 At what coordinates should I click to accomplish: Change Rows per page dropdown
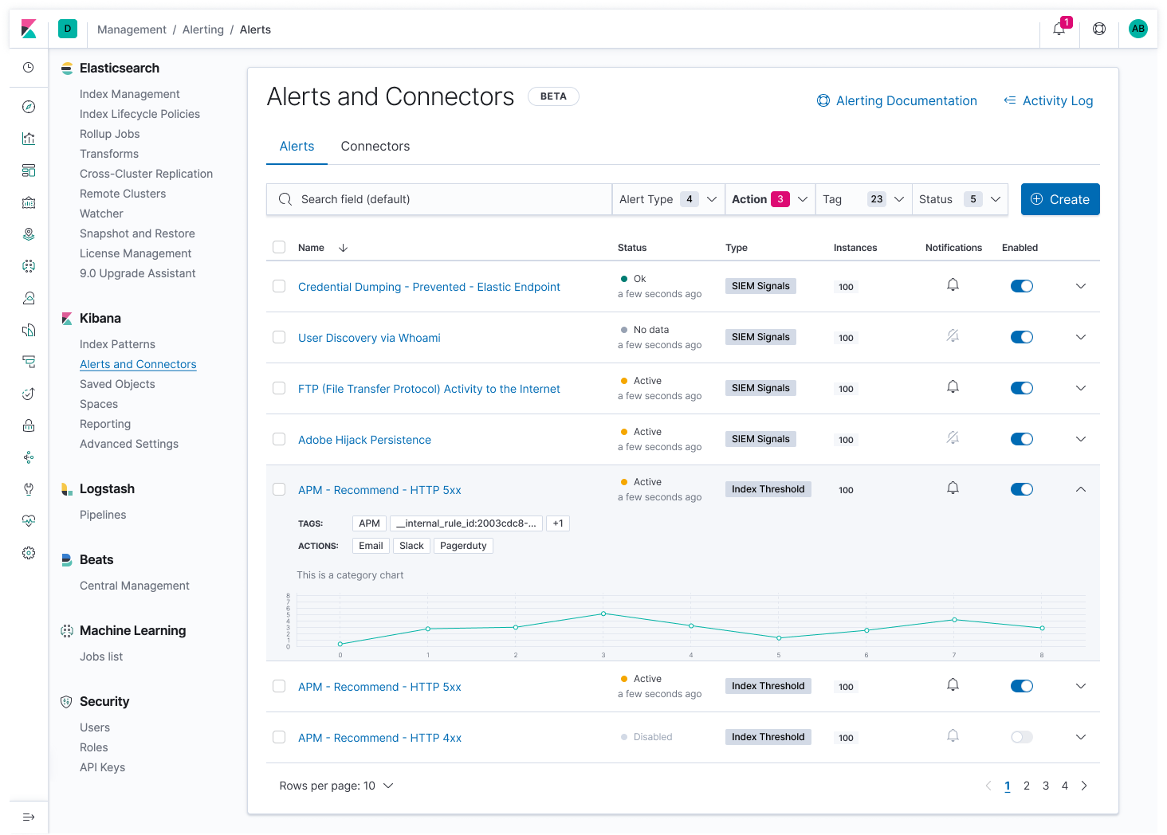coord(336,786)
